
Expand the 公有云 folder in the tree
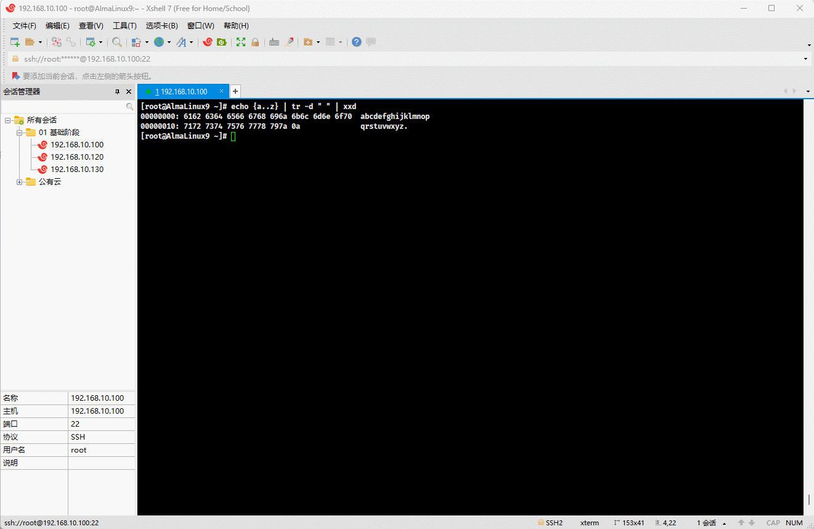tap(20, 182)
